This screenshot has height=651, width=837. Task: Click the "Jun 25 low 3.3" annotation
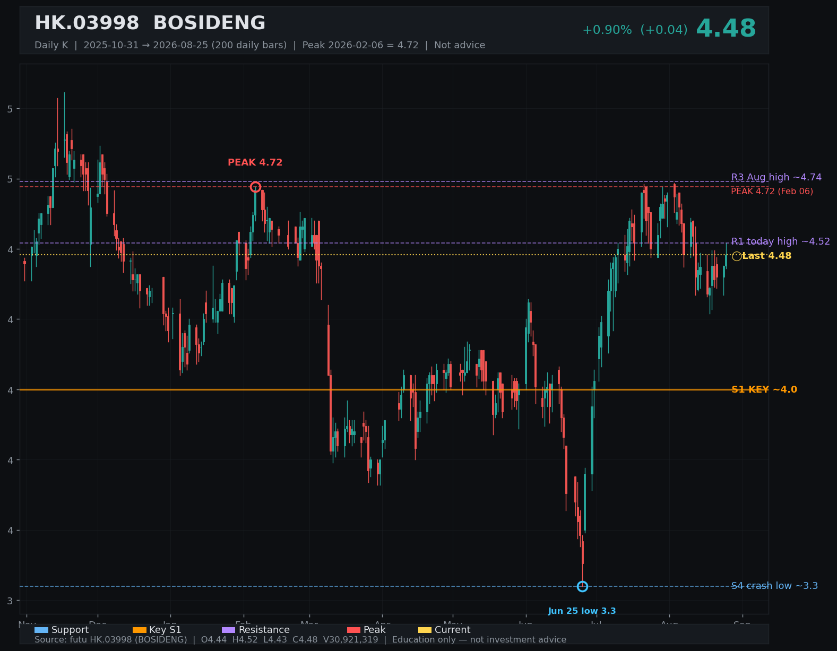coord(582,611)
